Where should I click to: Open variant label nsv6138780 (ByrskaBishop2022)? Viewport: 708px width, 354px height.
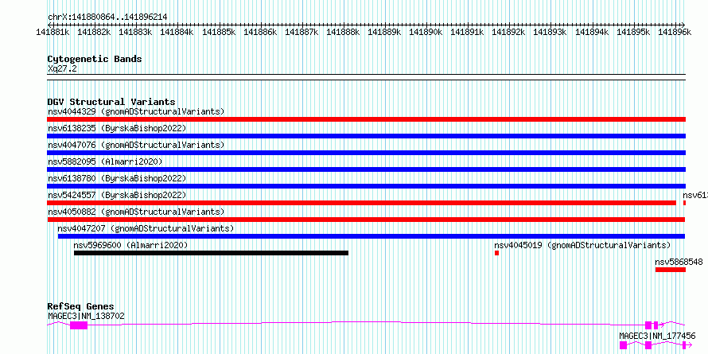point(117,178)
